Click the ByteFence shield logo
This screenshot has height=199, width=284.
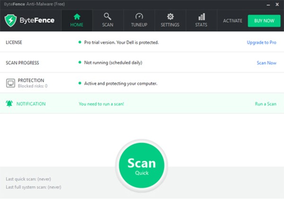(x=12, y=21)
